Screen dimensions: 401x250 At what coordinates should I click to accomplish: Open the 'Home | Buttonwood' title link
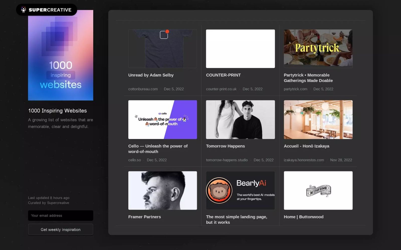tap(304, 217)
